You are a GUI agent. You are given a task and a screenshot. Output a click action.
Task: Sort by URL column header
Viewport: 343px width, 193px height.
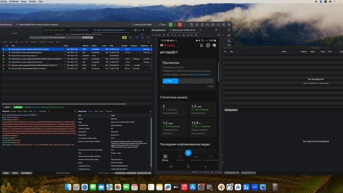(13, 46)
